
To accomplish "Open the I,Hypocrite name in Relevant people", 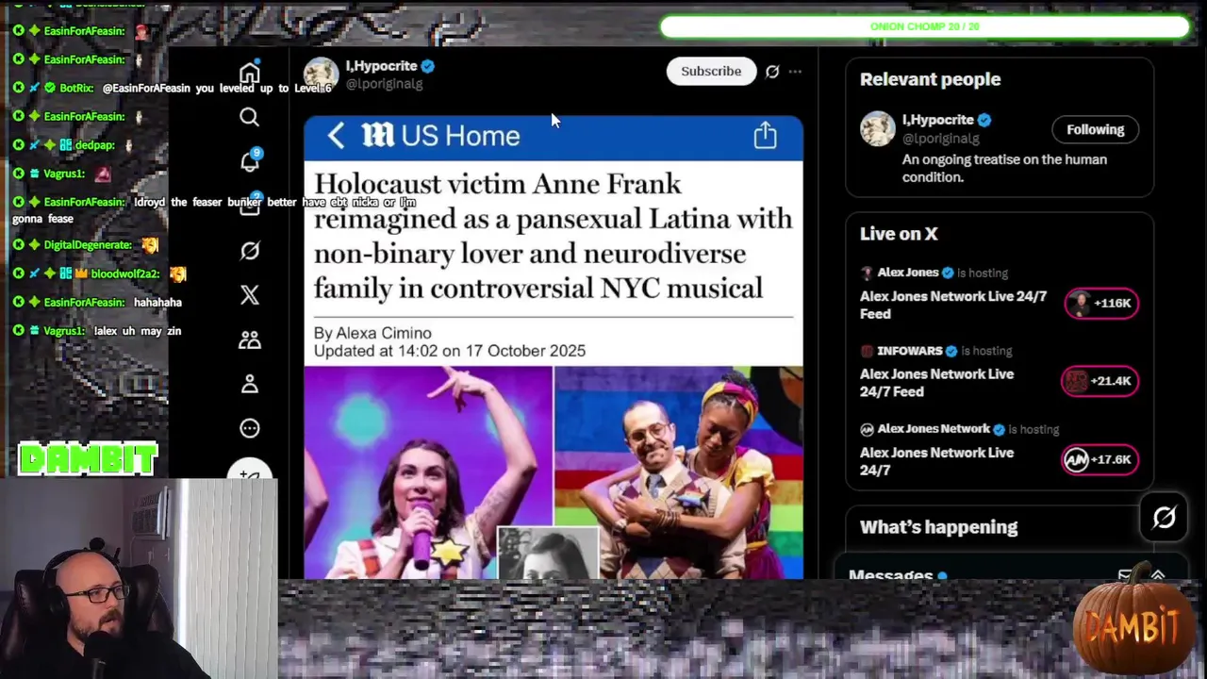I will [937, 120].
